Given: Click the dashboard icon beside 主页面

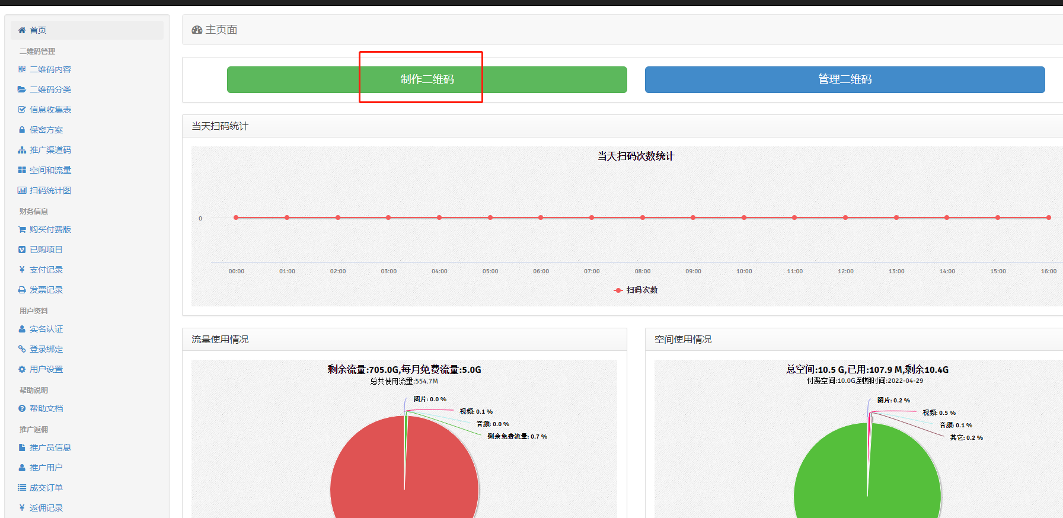Looking at the screenshot, I should pyautogui.click(x=197, y=30).
